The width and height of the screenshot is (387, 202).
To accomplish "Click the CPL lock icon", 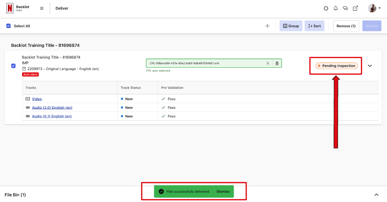I will 277,63.
